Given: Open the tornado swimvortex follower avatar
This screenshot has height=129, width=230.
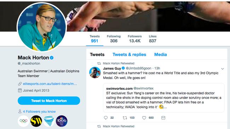Looking at the screenshot, I should click(x=49, y=121).
